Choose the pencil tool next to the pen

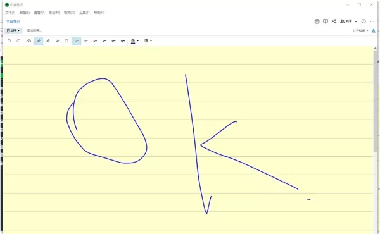[48, 41]
